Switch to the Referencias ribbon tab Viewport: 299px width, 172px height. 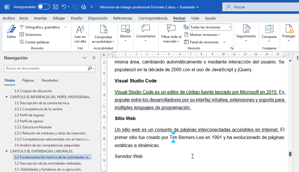click(x=123, y=18)
